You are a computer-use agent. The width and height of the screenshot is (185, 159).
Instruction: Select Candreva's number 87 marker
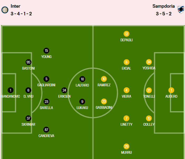47,130
